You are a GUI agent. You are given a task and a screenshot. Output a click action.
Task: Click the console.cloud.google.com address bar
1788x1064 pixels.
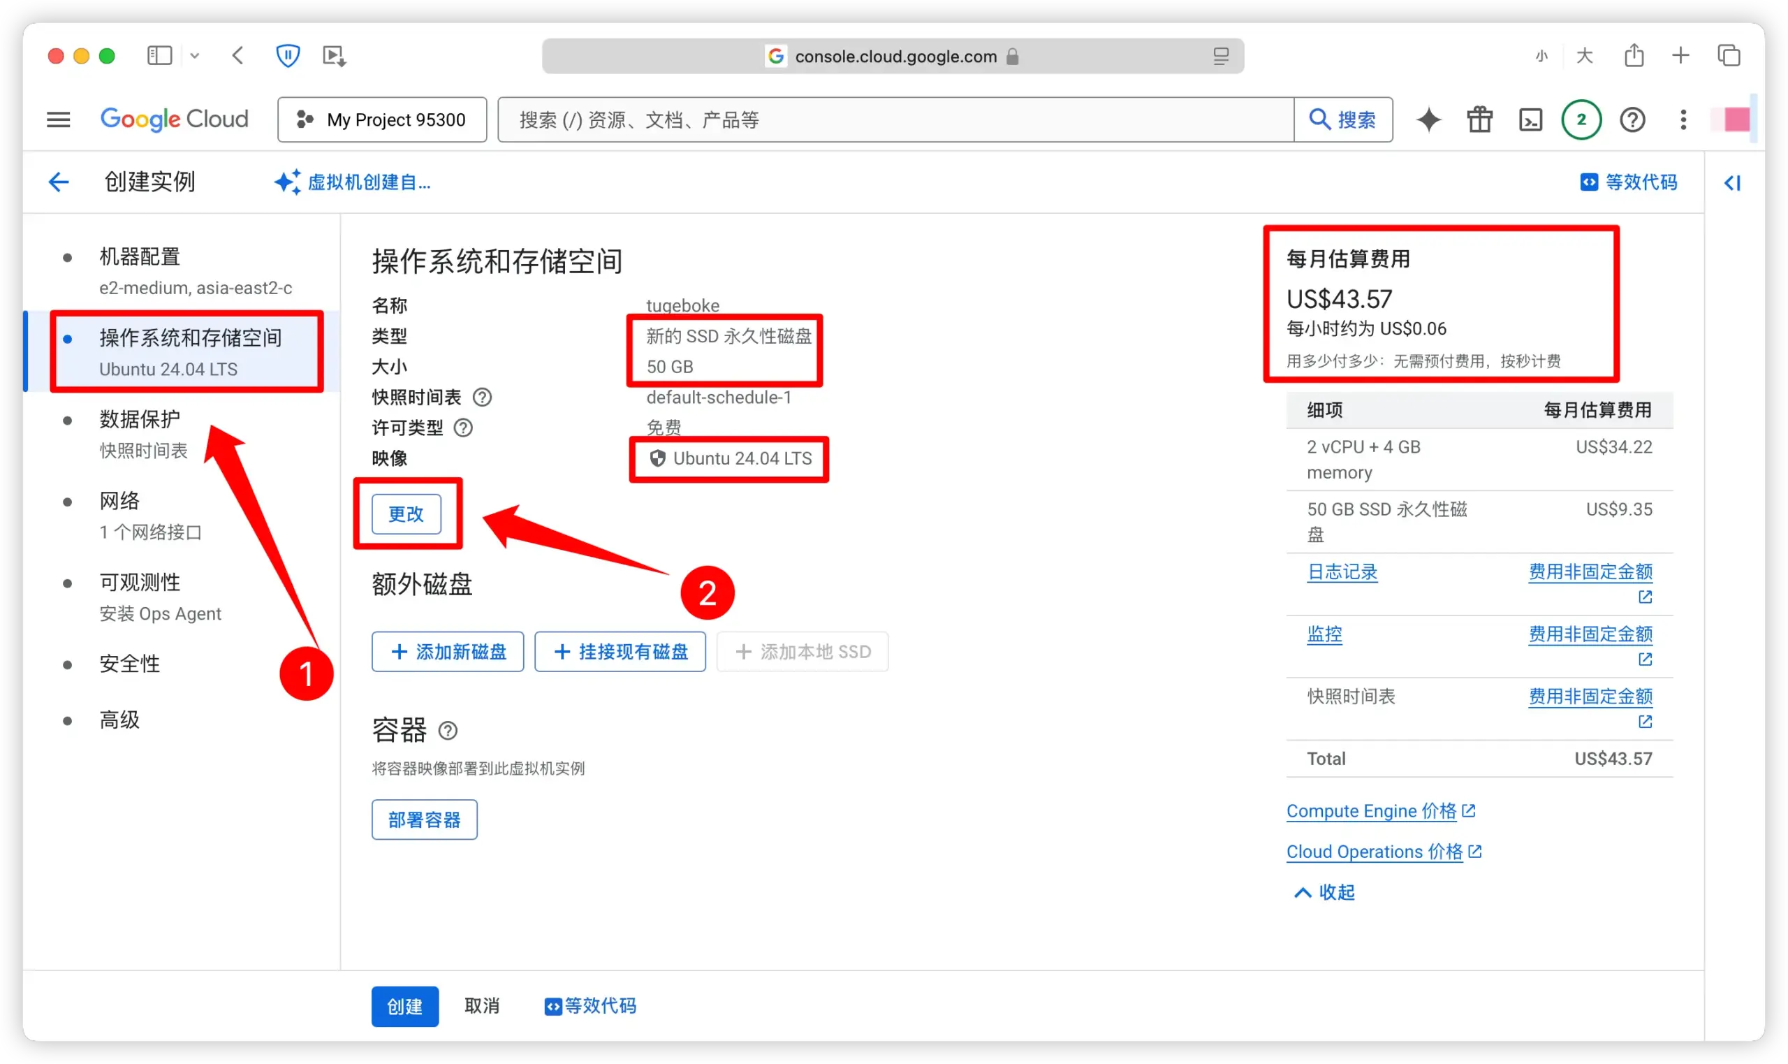[x=893, y=56]
